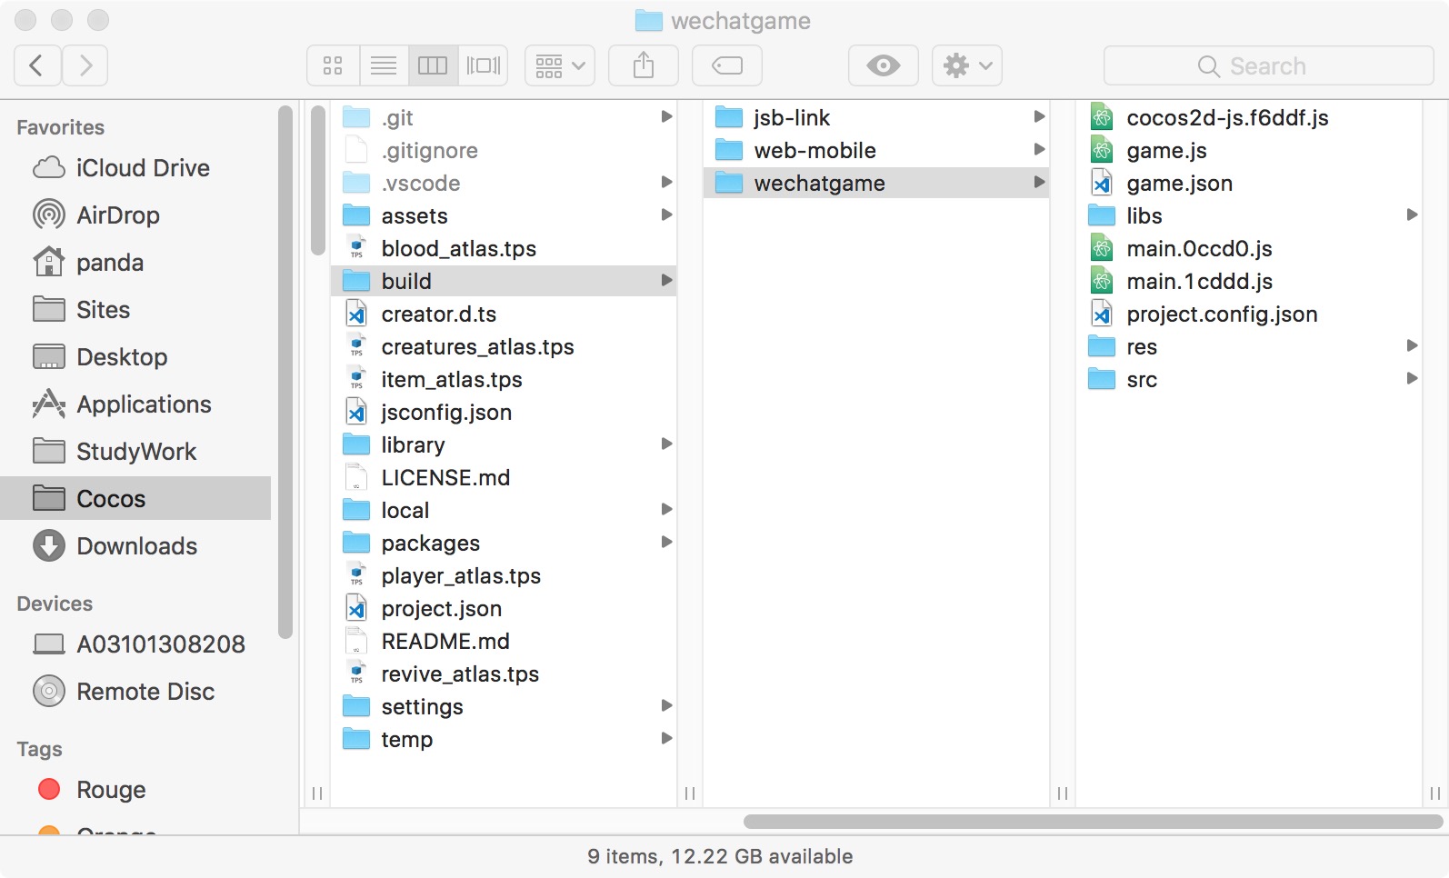Expand the settings folder arrow
The width and height of the screenshot is (1449, 878).
click(666, 706)
